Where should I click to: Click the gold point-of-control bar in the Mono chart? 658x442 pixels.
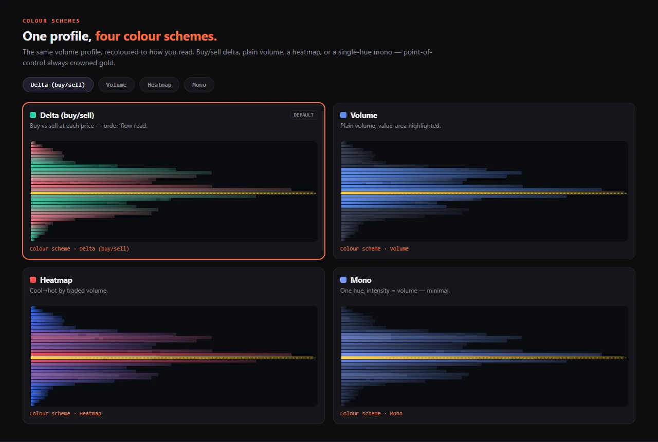[x=483, y=358]
